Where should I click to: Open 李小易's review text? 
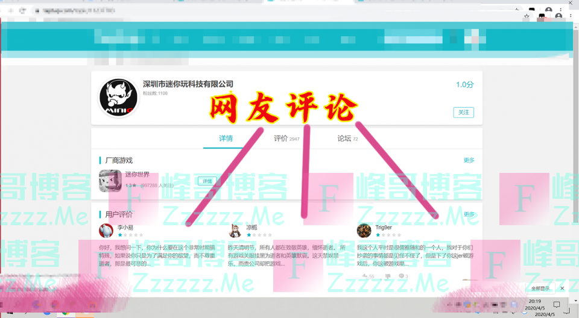(x=157, y=255)
